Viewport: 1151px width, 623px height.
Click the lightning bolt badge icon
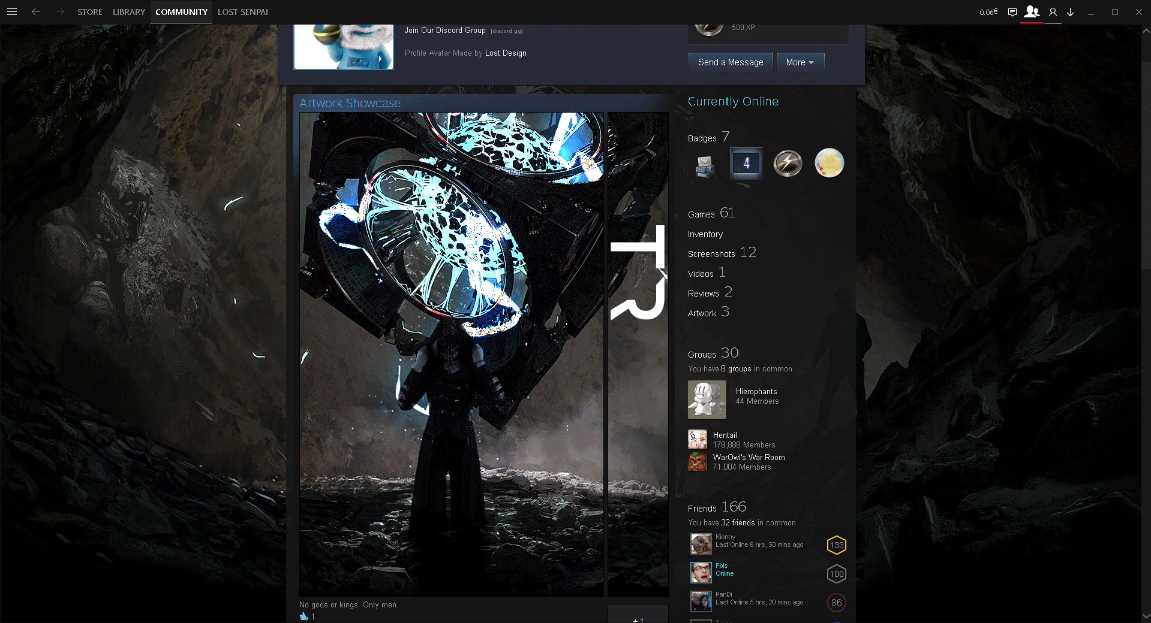(788, 163)
